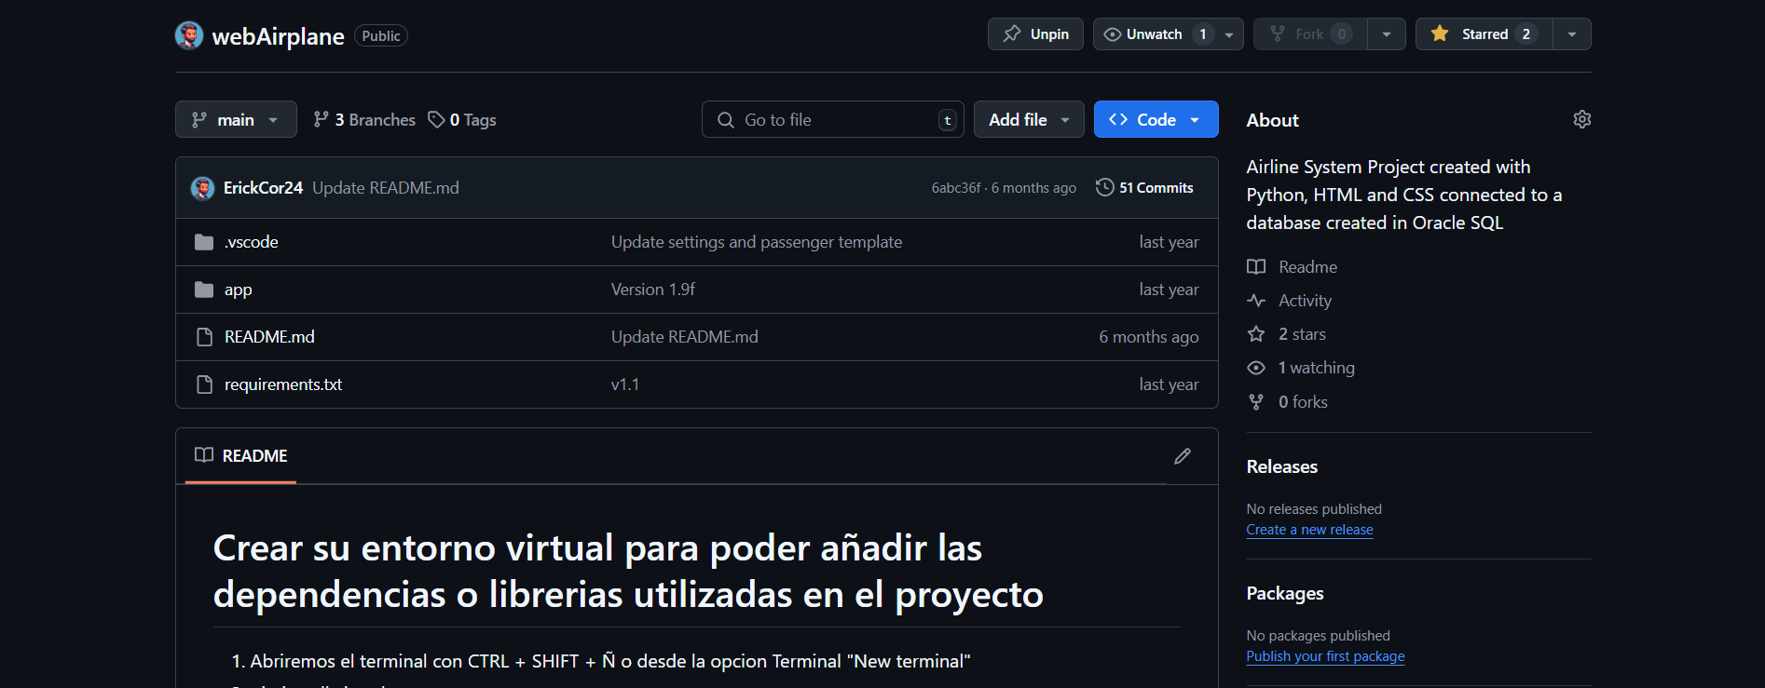Open the 2 stars link
The height and width of the screenshot is (688, 1765).
pos(1302,334)
